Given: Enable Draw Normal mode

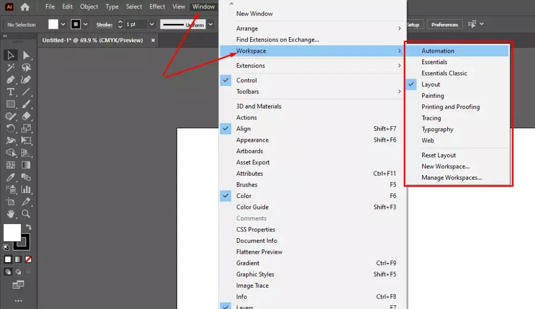Looking at the screenshot, I should point(8,272).
